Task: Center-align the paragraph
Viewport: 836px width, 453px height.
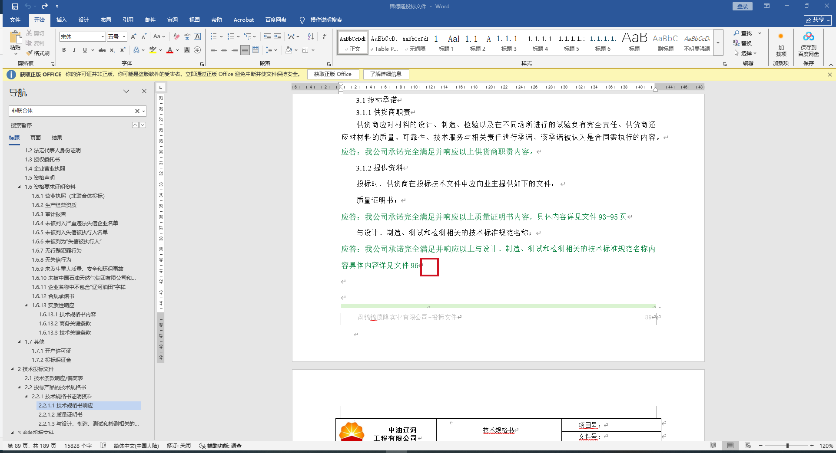Action: tap(224, 50)
